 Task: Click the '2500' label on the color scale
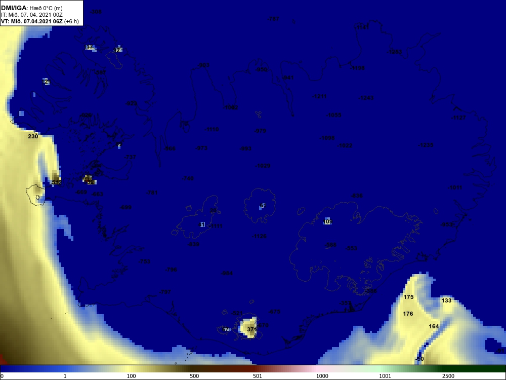pyautogui.click(x=448, y=376)
